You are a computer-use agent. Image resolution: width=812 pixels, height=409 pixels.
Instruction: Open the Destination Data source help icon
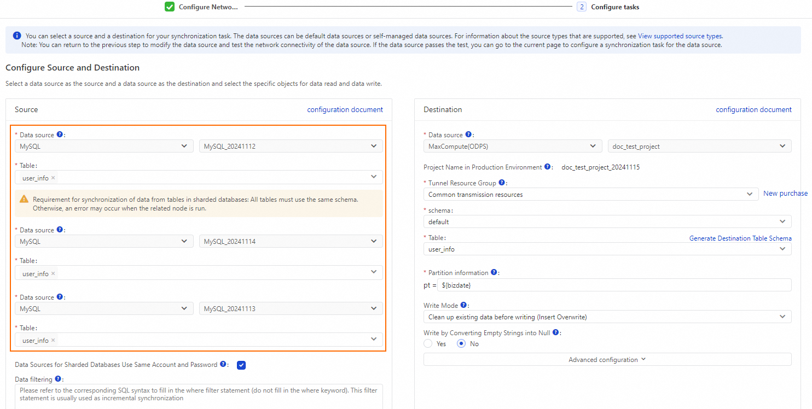click(x=468, y=135)
